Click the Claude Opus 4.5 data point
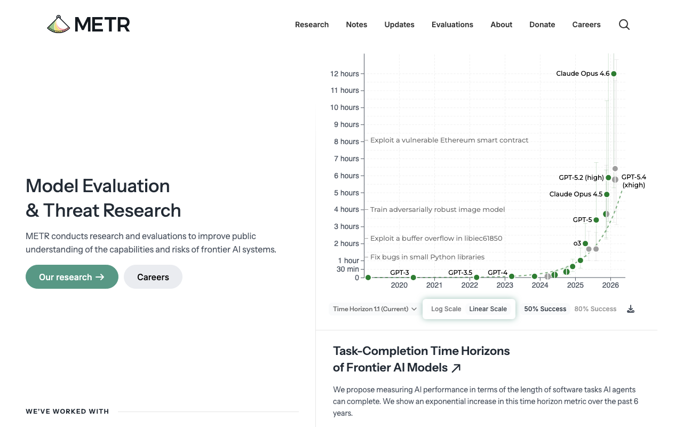The image size is (683, 427). [x=607, y=194]
